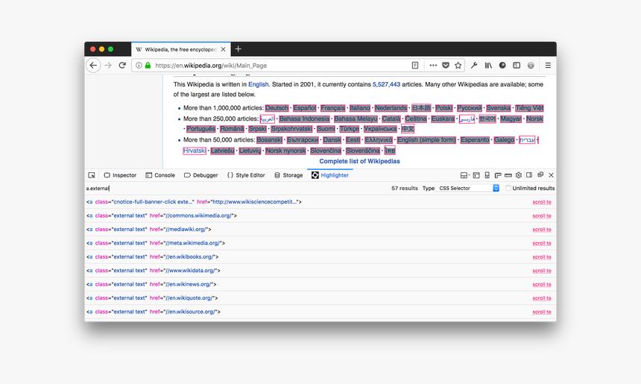Click the split console toggle icon
The width and height of the screenshot is (641, 384).
476,175
